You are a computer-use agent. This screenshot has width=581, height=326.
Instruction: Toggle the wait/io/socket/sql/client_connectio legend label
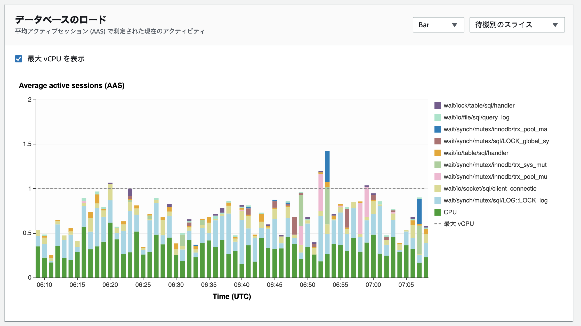490,189
